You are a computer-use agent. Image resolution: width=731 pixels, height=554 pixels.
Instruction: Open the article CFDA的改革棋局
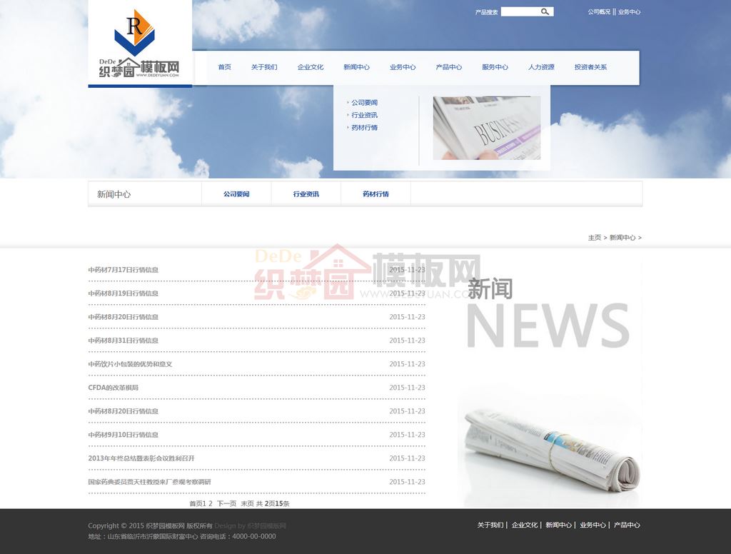click(113, 388)
